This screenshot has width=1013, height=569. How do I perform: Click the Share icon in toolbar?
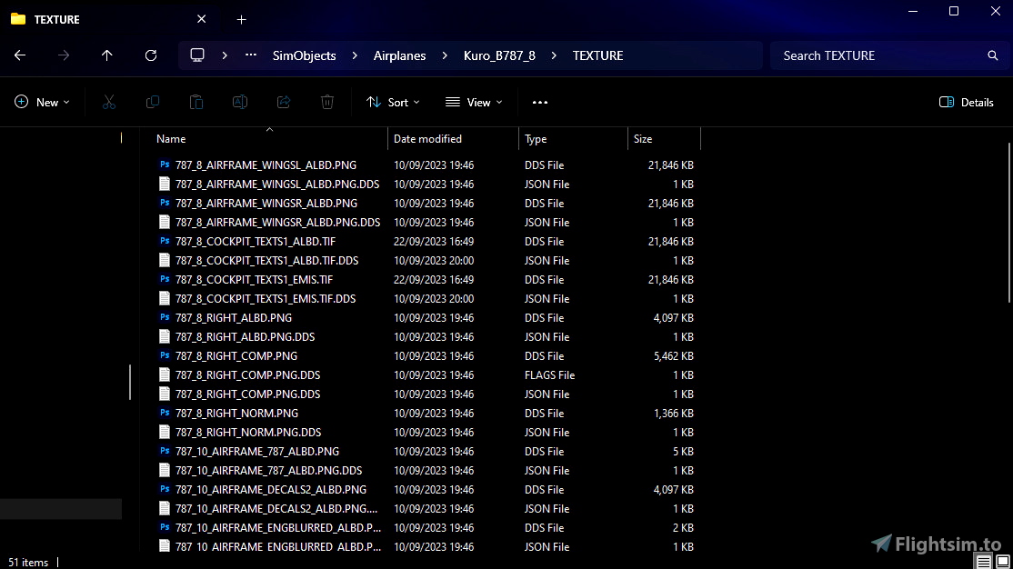point(284,103)
